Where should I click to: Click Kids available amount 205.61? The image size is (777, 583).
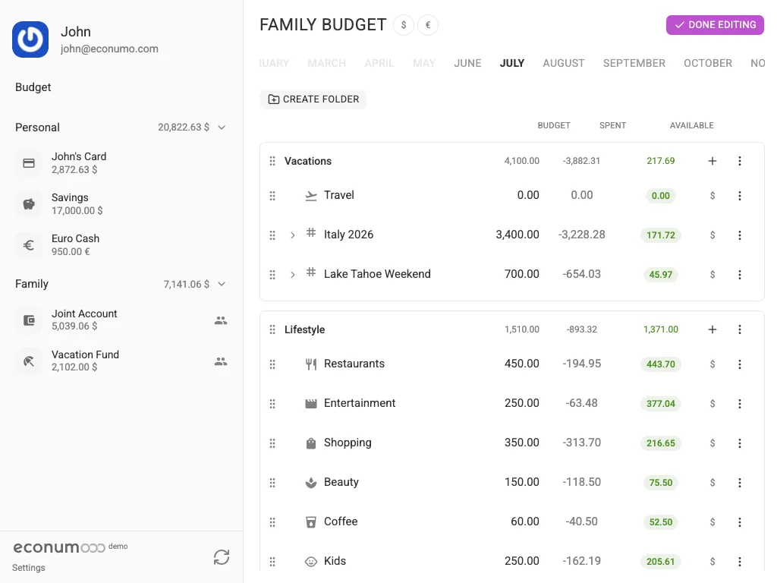point(661,562)
